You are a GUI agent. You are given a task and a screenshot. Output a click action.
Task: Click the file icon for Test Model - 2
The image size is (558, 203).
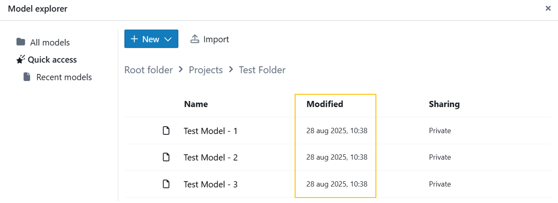pos(166,157)
